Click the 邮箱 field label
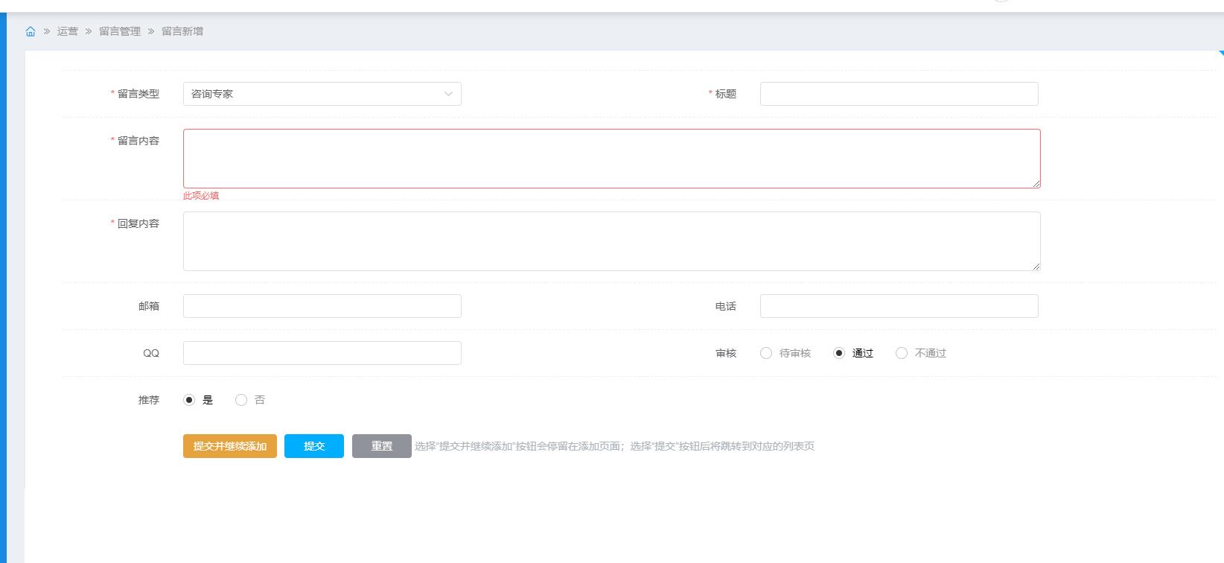 click(x=149, y=306)
